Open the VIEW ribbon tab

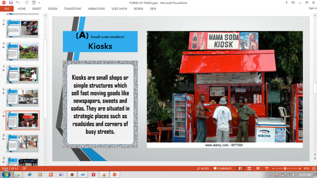(x=153, y=9)
